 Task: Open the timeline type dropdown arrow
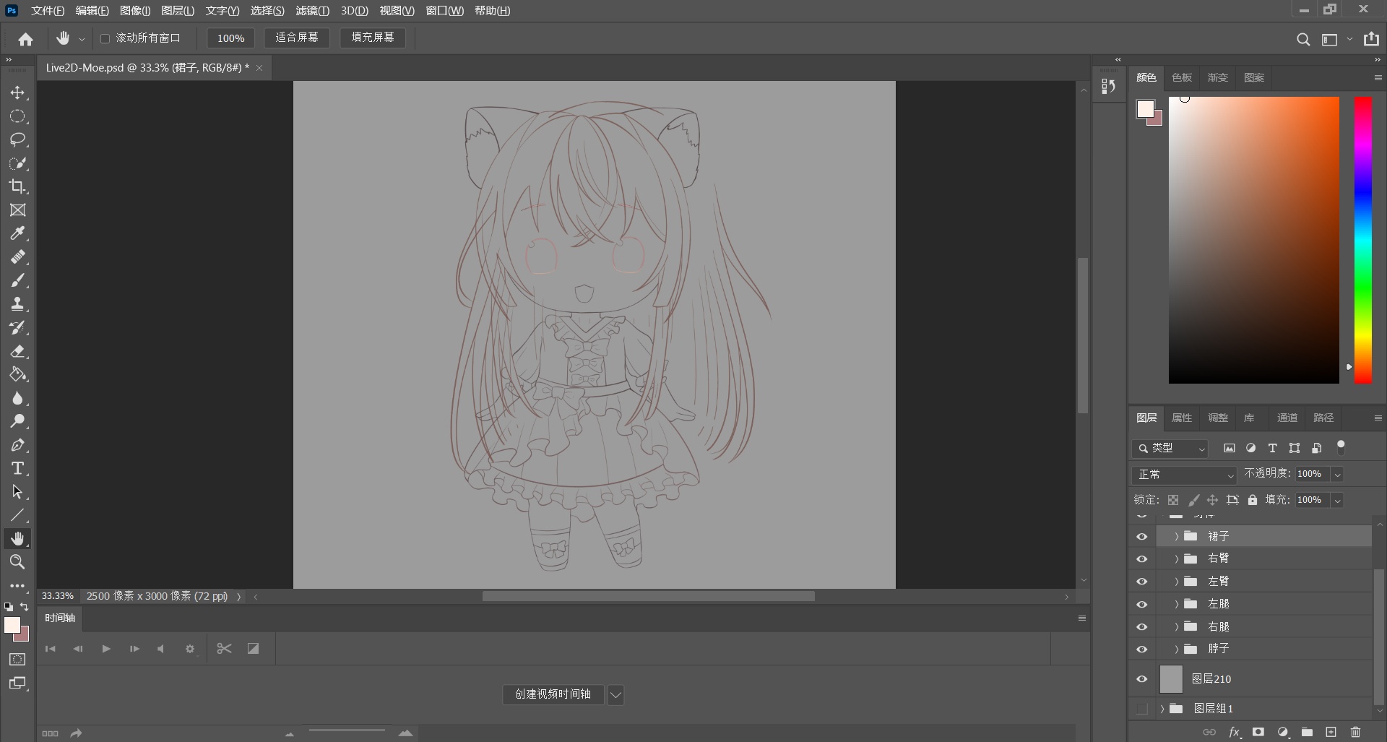click(x=615, y=695)
